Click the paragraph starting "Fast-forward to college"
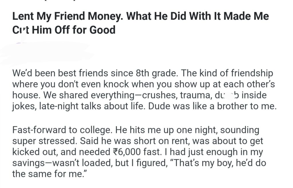The image size is (293, 188). point(137,152)
